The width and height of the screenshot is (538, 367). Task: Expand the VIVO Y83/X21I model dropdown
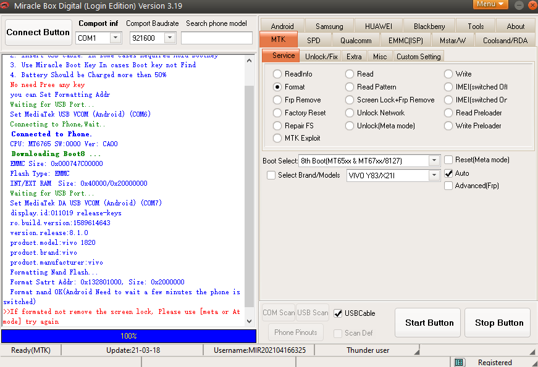point(434,176)
